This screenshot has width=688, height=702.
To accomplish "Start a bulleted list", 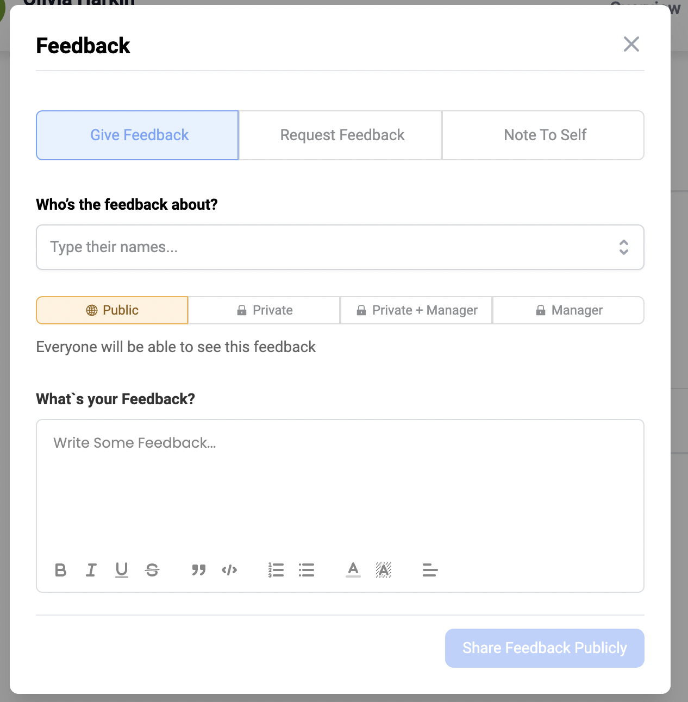I will click(307, 570).
